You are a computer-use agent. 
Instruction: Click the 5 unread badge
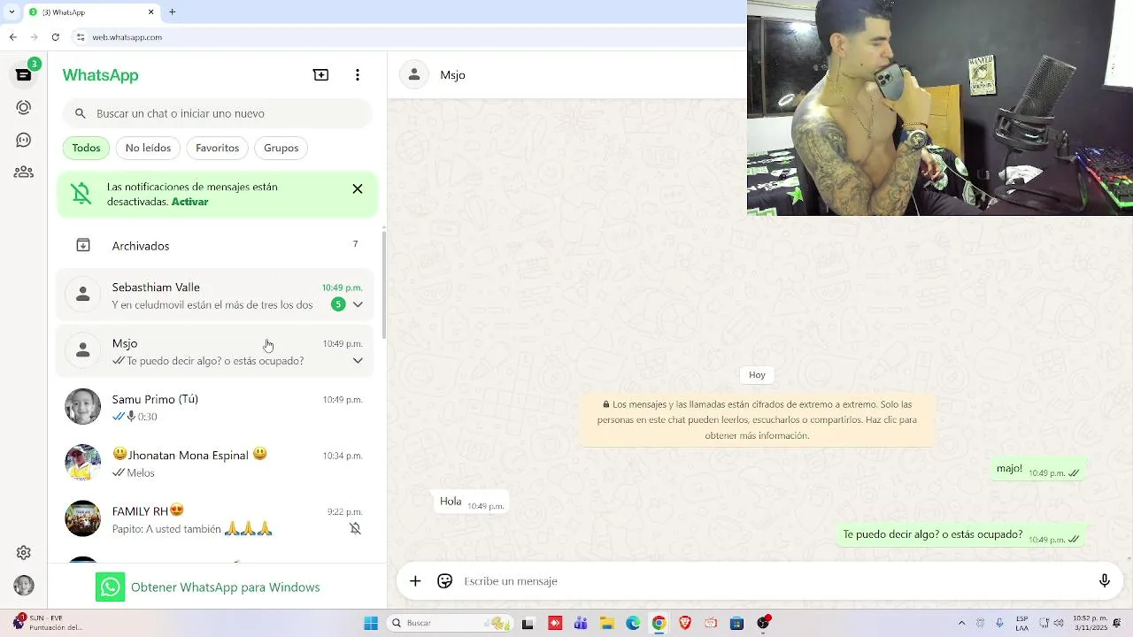pyautogui.click(x=338, y=304)
